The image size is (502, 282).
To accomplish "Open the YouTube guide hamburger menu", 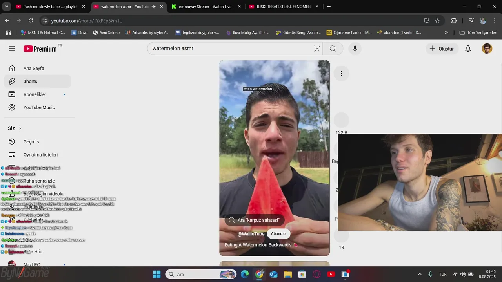I will 12,49.
